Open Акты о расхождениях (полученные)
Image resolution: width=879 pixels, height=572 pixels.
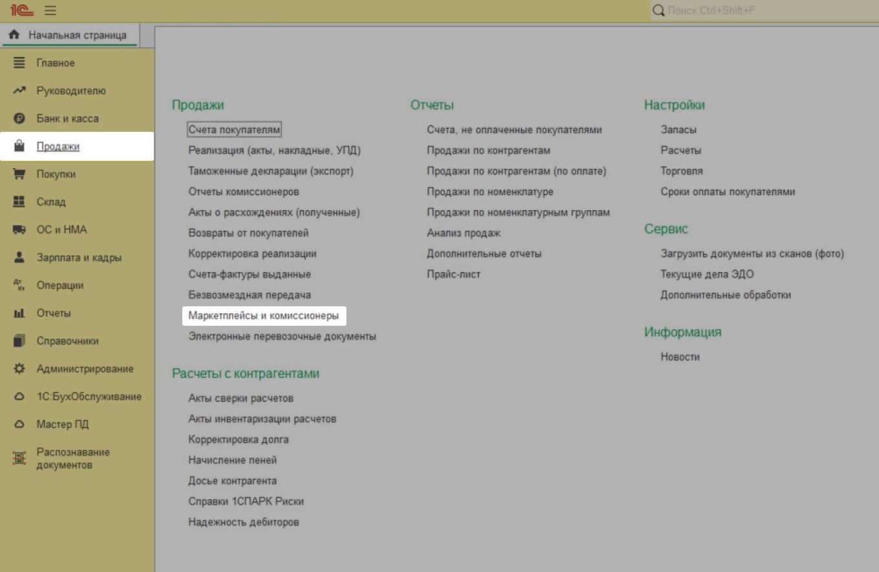coord(274,212)
